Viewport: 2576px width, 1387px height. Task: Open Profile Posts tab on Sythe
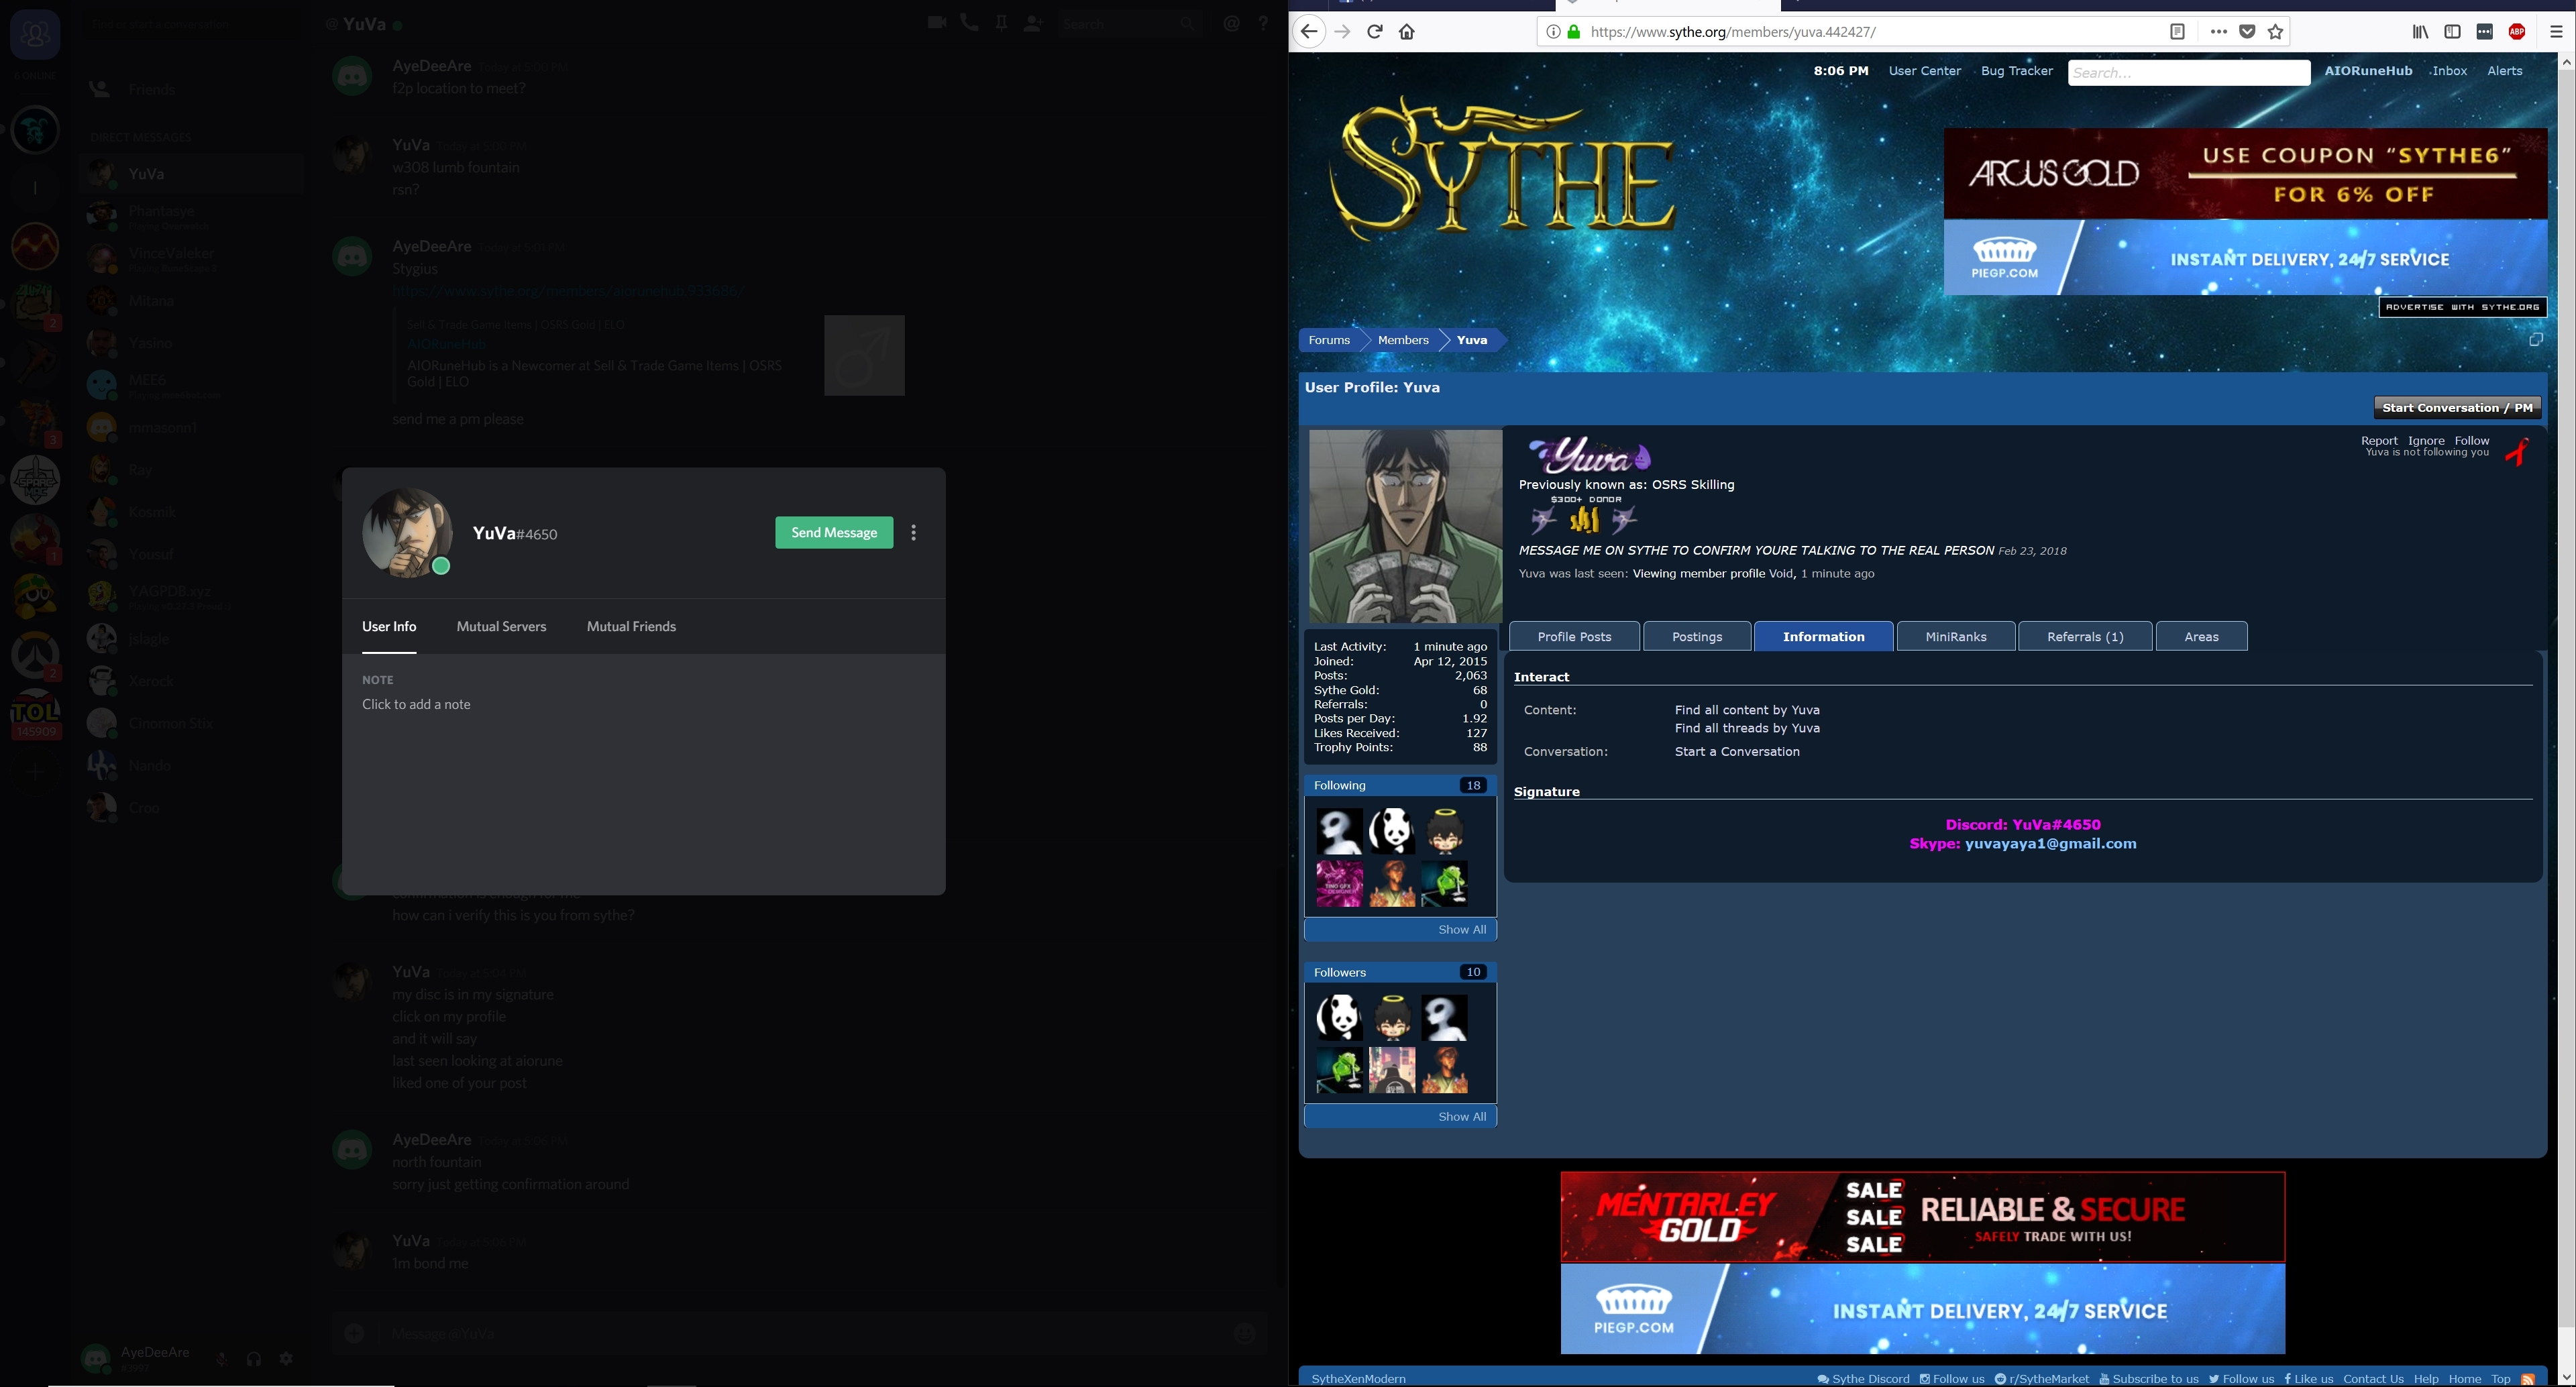(1574, 637)
